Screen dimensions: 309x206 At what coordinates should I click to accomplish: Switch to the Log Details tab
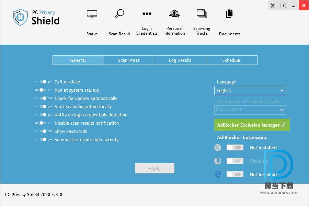(x=180, y=60)
